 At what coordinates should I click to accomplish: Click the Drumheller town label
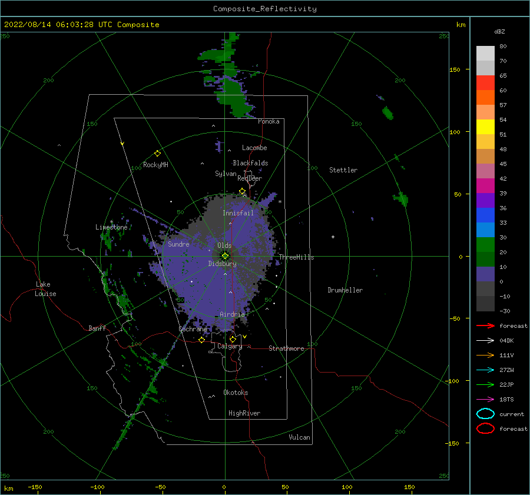click(345, 290)
